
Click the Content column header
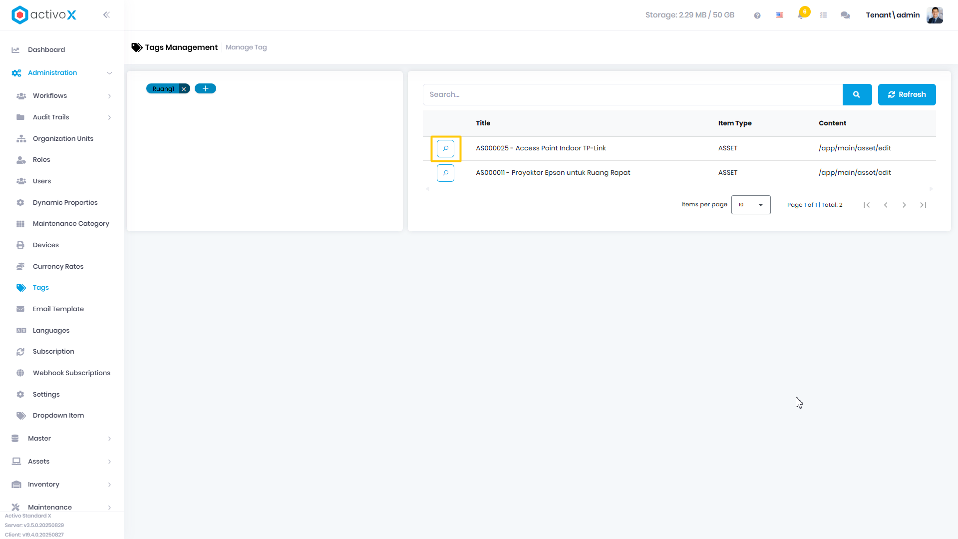click(x=832, y=123)
